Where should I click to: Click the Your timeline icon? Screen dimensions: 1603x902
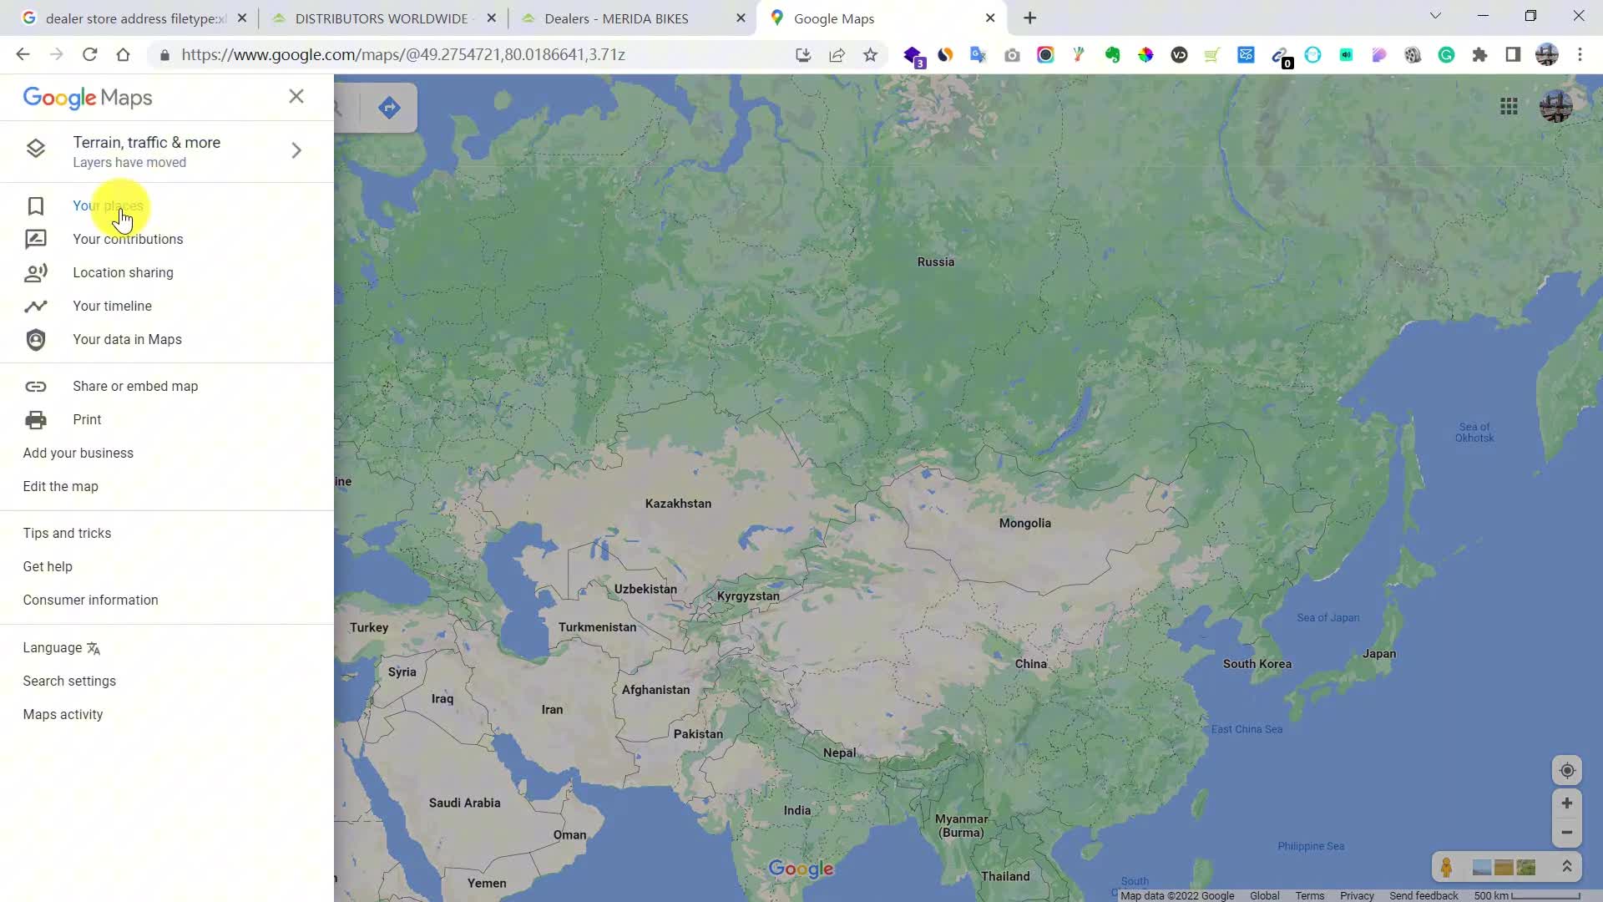tap(36, 307)
